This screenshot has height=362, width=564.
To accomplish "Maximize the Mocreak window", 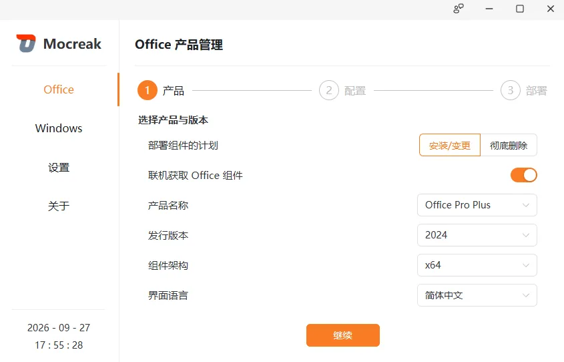I will coord(520,9).
